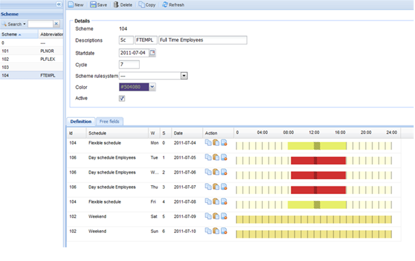Click the paste icon for Tue row
This screenshot has height=261, width=415.
coord(216,157)
